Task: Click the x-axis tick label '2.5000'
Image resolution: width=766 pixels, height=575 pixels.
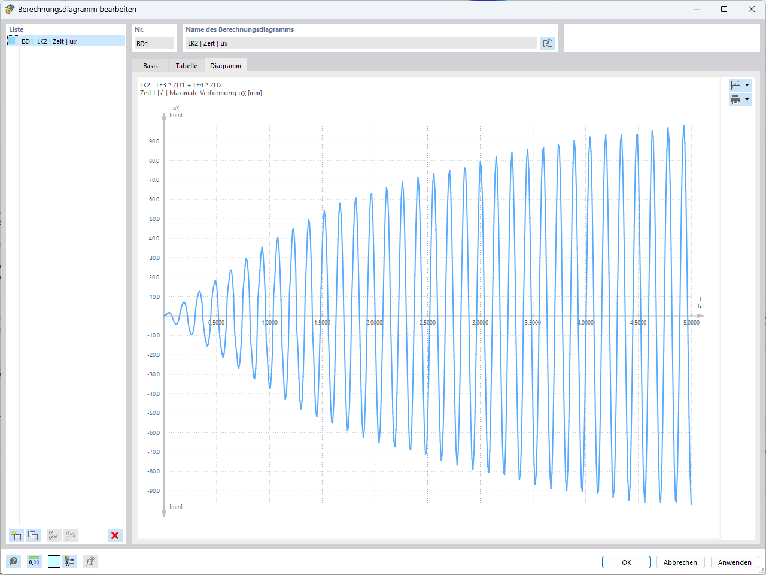Action: [x=427, y=322]
